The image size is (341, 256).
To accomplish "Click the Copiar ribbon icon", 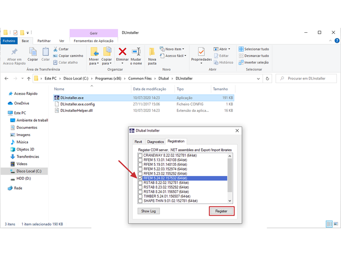I will coord(33,52).
